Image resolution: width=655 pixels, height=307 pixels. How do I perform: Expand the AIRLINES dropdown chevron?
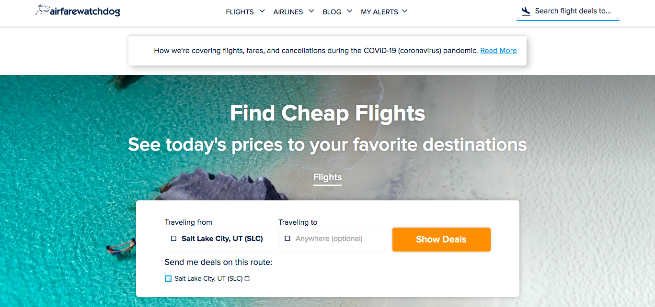[x=311, y=10]
